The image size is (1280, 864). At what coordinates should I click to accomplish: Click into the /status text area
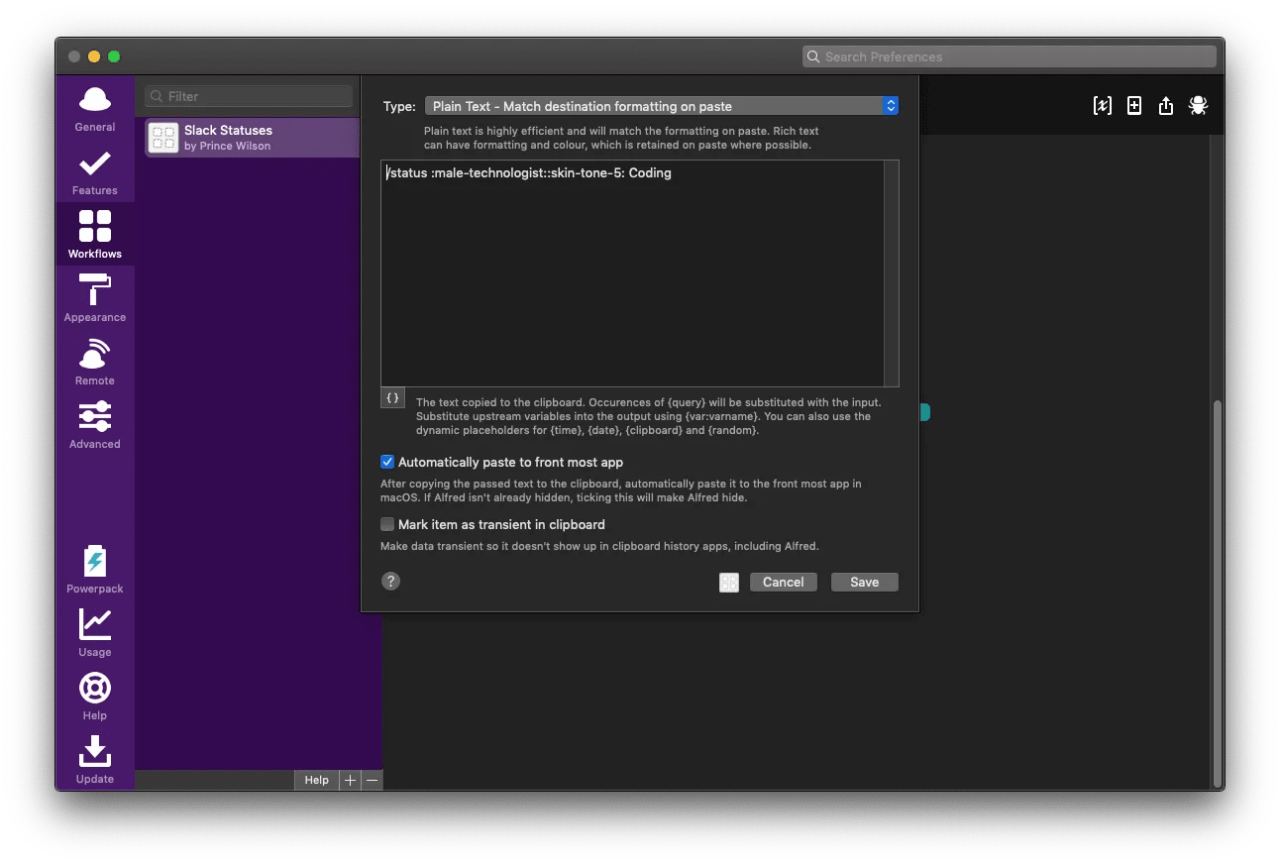[x=632, y=273]
